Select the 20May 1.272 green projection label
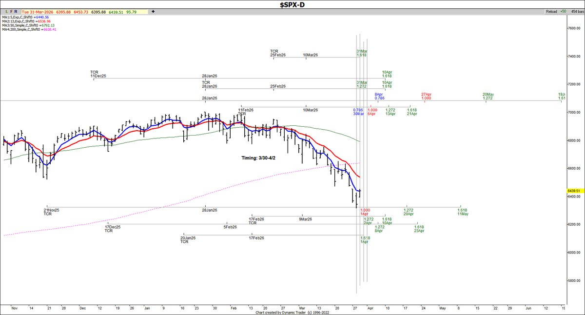 pyautogui.click(x=487, y=96)
